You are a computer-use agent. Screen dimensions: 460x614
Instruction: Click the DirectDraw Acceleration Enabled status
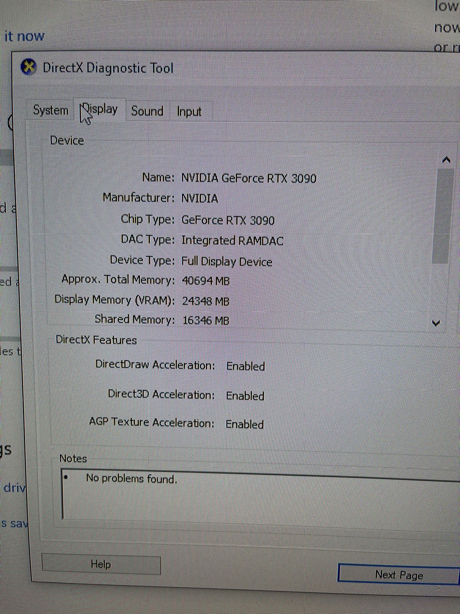245,366
